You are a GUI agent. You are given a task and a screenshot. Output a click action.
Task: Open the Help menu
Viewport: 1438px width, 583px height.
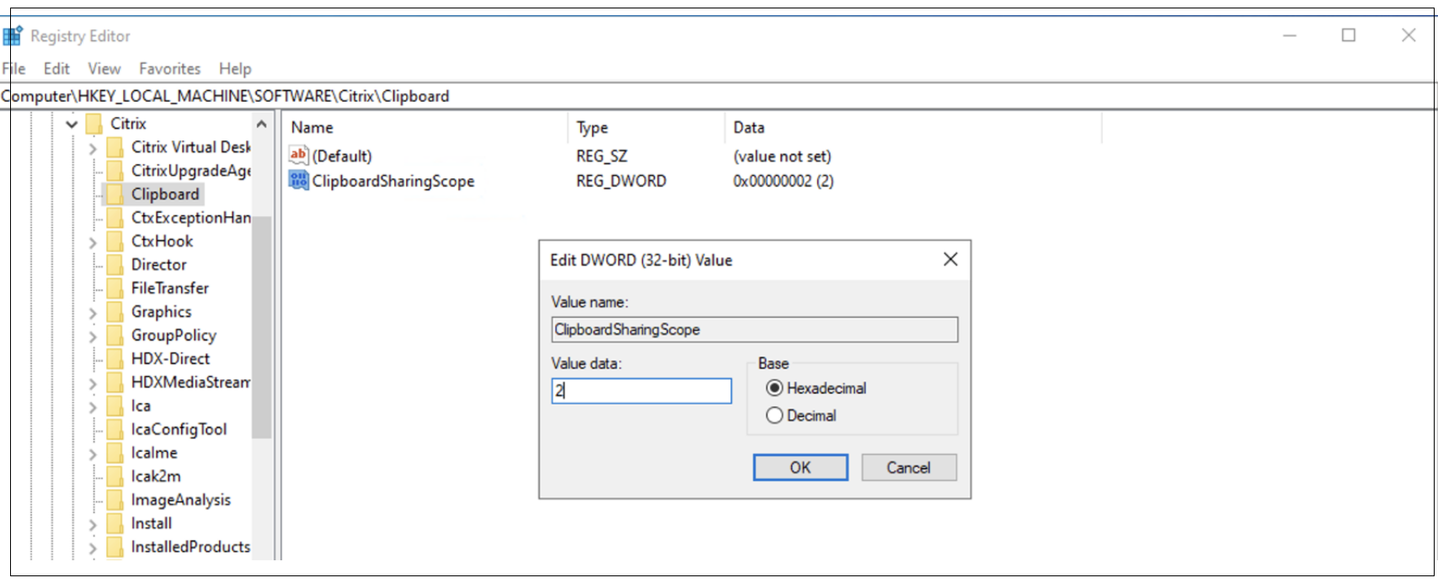click(235, 69)
